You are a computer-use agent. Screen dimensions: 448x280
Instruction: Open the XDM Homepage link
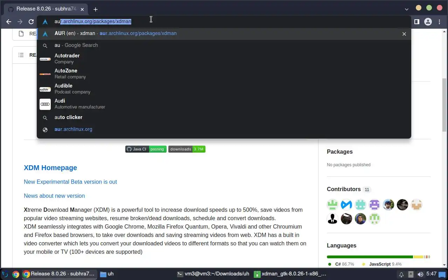[50, 168]
